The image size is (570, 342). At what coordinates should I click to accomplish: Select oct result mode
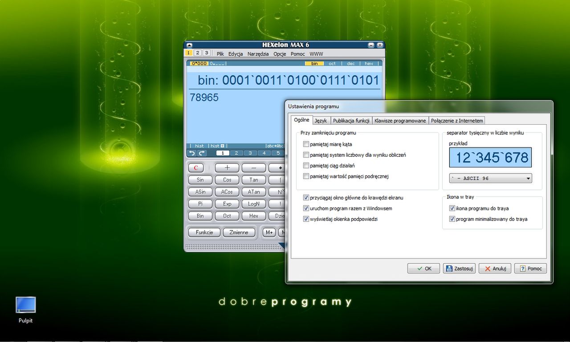point(332,64)
